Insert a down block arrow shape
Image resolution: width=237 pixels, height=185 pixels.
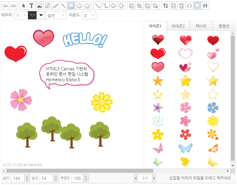[121, 6]
